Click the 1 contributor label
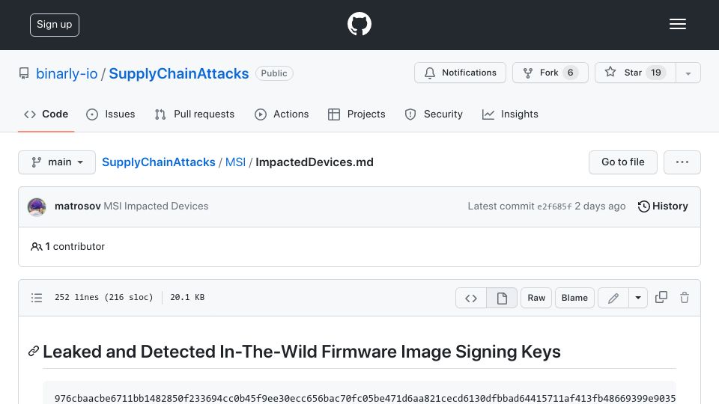Screen dimensions: 719x404 point(68,246)
